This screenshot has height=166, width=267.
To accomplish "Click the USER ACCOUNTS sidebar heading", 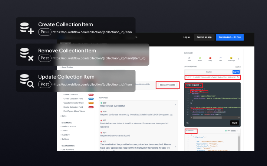I will click(68, 146).
